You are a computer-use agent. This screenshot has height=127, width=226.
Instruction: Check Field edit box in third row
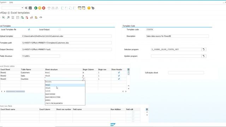coord(133,119)
